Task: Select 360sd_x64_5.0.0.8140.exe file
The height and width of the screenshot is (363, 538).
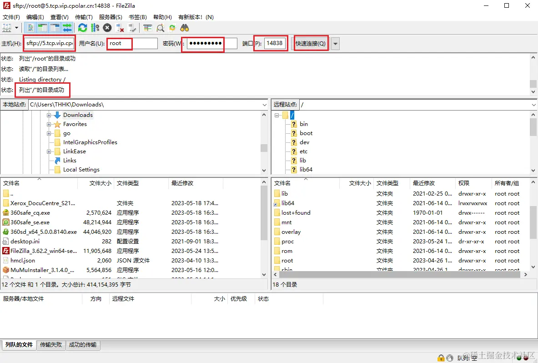Action: pos(44,232)
